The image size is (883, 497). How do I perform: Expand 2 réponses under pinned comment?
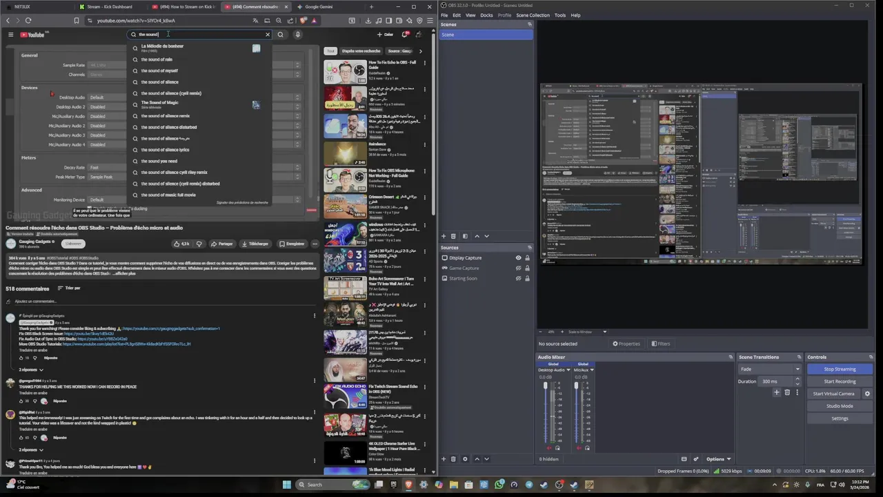click(31, 369)
